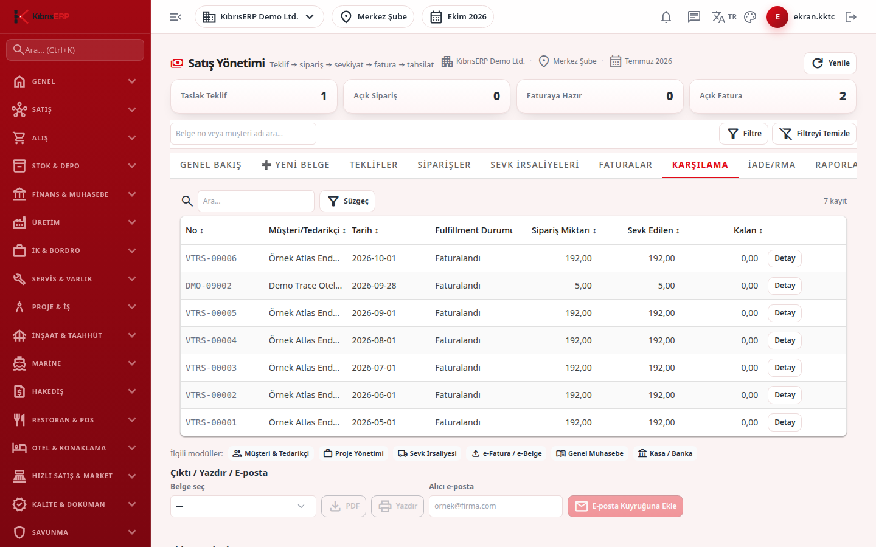The height and width of the screenshot is (547, 876).
Task: Click the Filtre button
Action: (x=744, y=134)
